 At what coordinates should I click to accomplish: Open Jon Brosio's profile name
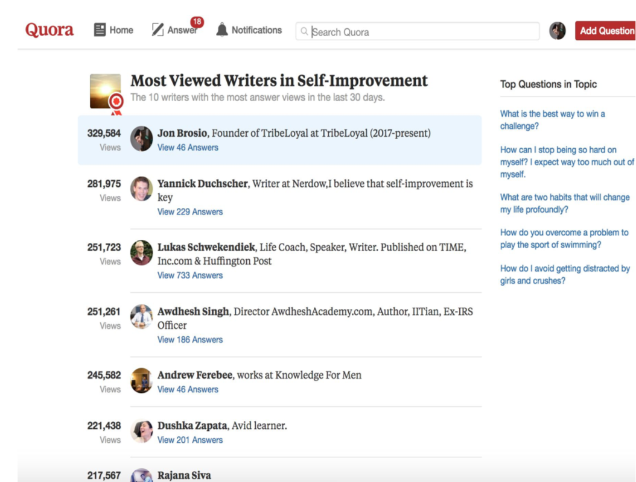[x=182, y=133]
